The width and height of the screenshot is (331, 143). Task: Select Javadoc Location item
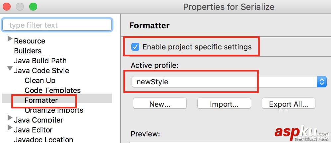pos(43,140)
